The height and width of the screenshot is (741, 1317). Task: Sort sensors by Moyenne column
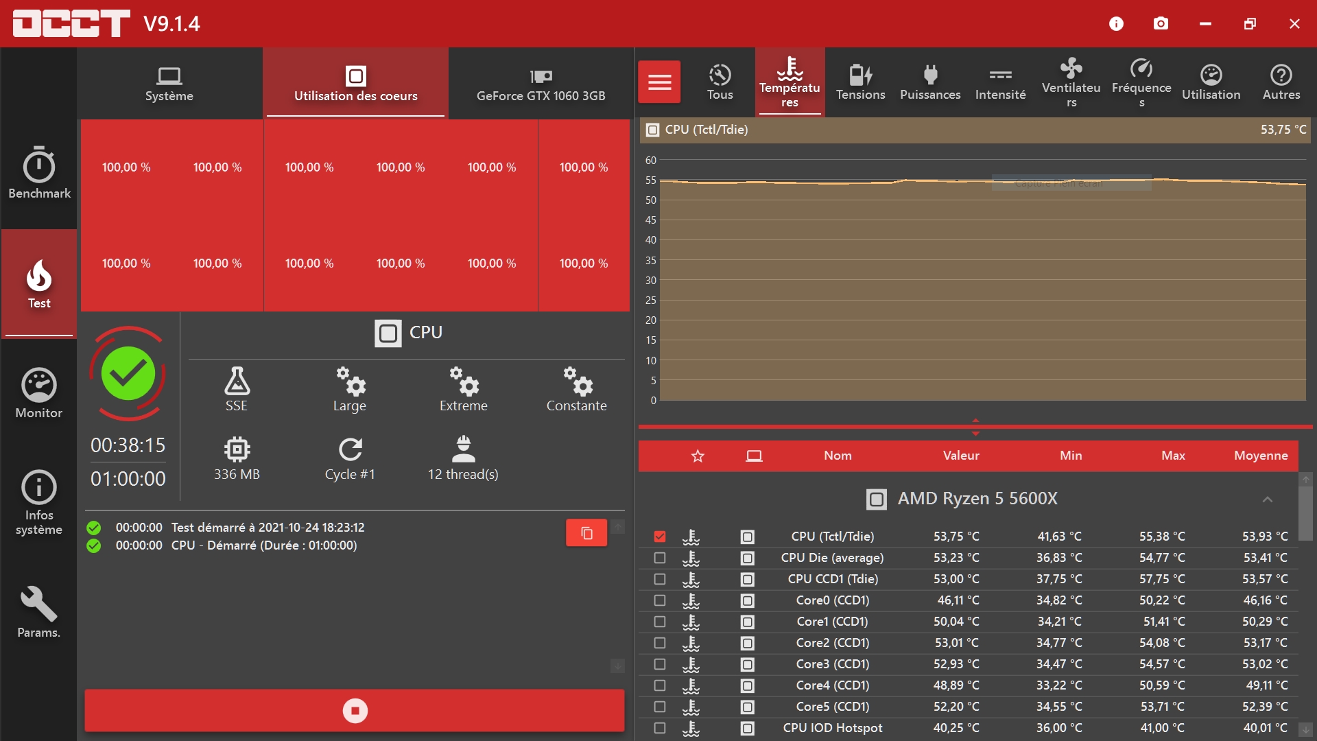(1261, 456)
